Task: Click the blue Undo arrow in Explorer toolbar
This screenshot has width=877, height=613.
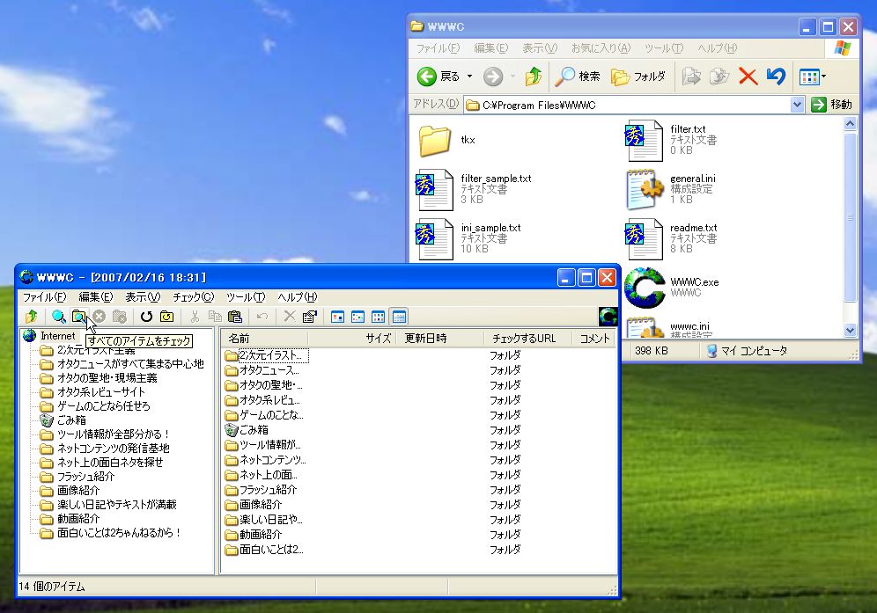Action: (777, 76)
